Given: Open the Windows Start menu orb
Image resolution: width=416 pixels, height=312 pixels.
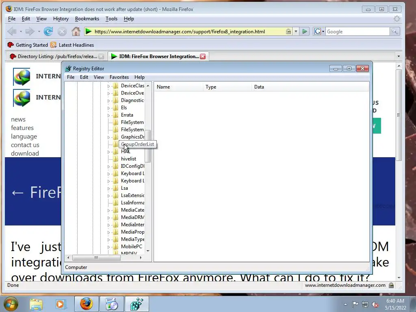Looking at the screenshot, I should coord(11,304).
